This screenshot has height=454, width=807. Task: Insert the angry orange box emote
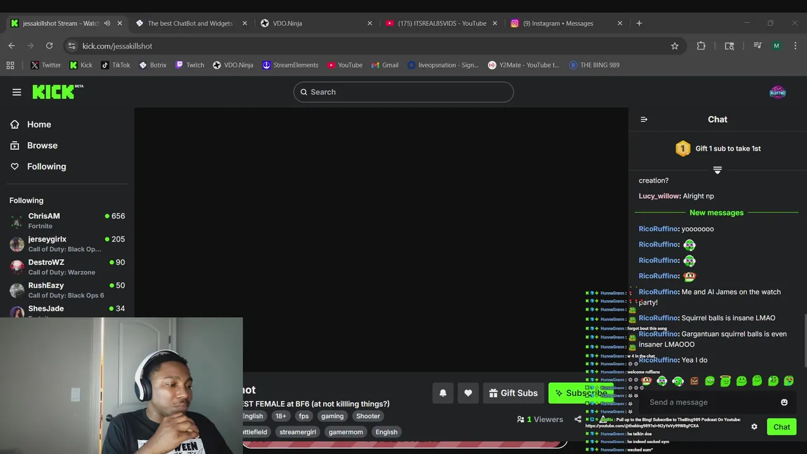(694, 381)
